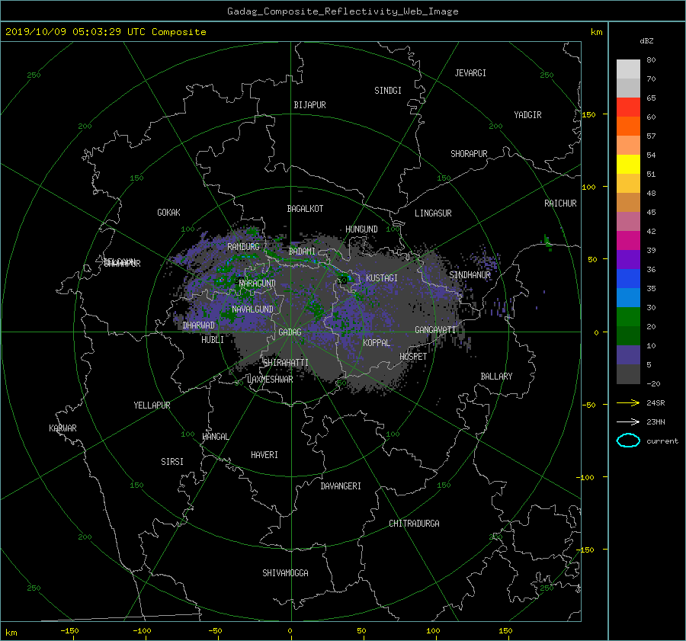
Task: Click the -20 value at scale bottom
Action: click(653, 383)
